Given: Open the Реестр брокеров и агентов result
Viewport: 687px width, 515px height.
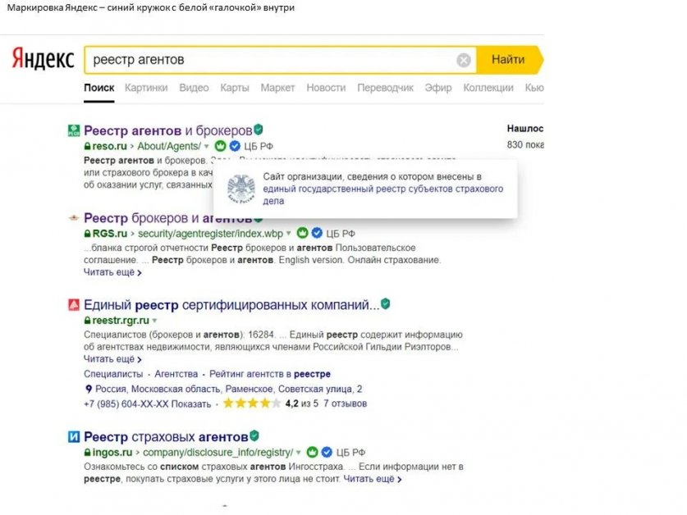Looking at the screenshot, I should click(x=167, y=218).
